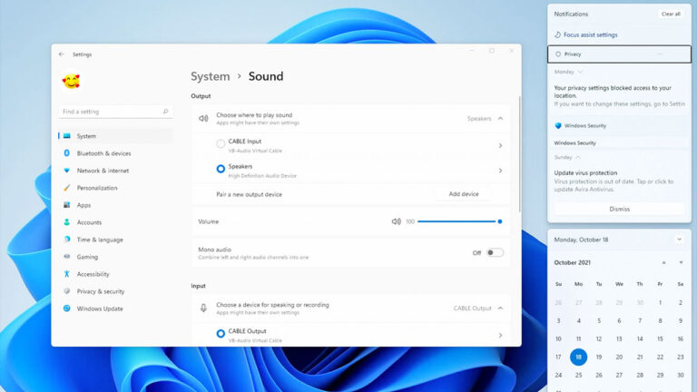Collapse the Choose where to play sound section

(501, 119)
